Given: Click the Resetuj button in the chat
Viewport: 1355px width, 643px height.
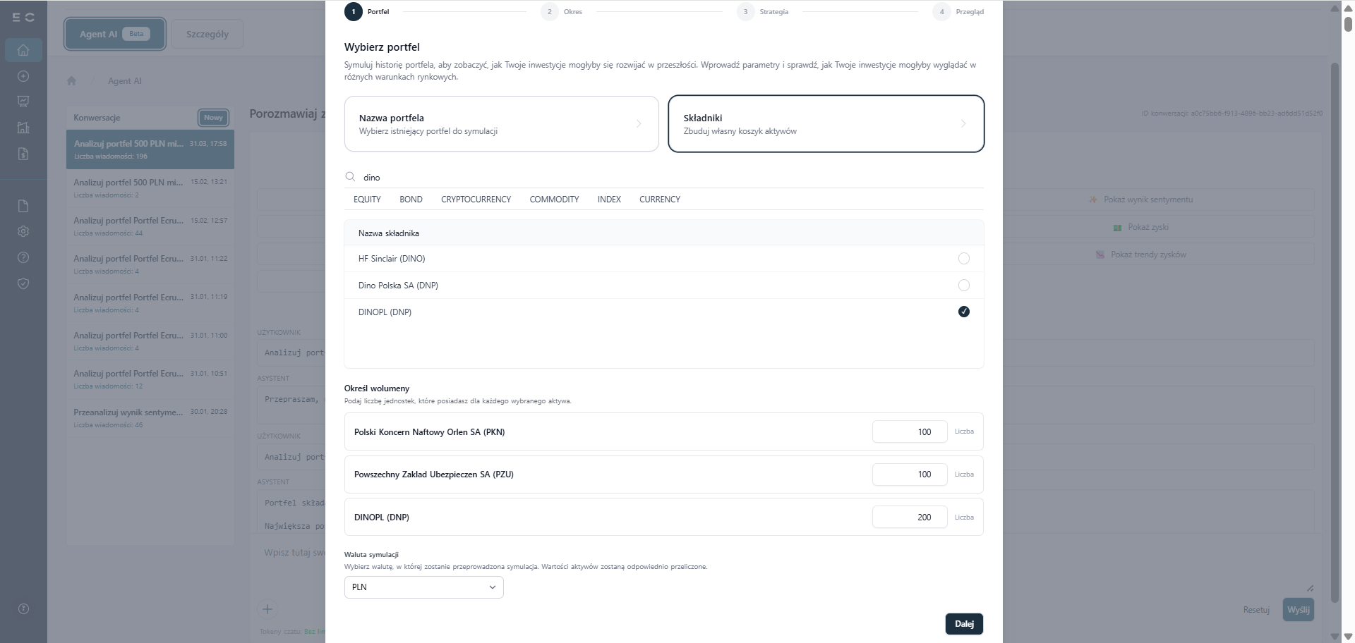Looking at the screenshot, I should click(1256, 610).
